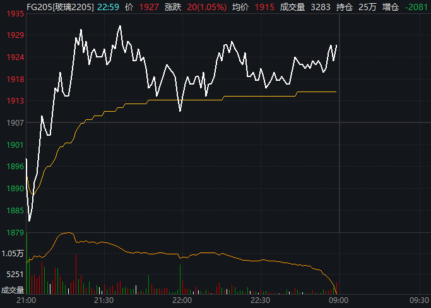Click the 09:00 time axis label

tap(337, 301)
